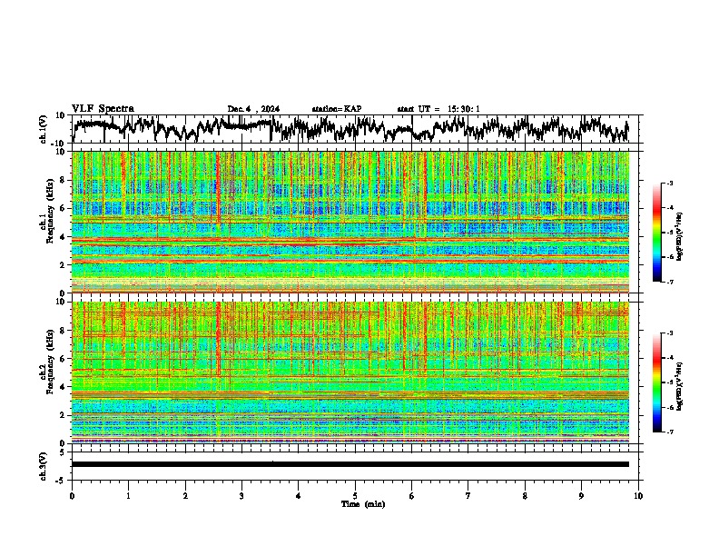Click the ch.1 colorbar log(PSD) label
The width and height of the screenshot is (719, 556).
tap(680, 237)
